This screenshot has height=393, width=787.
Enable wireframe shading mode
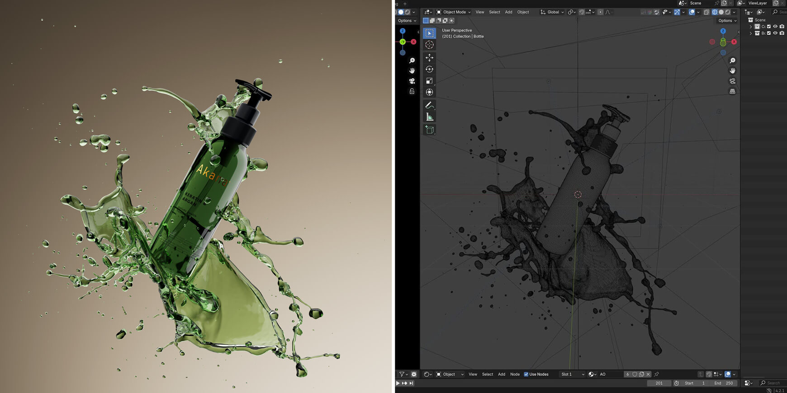(x=715, y=12)
